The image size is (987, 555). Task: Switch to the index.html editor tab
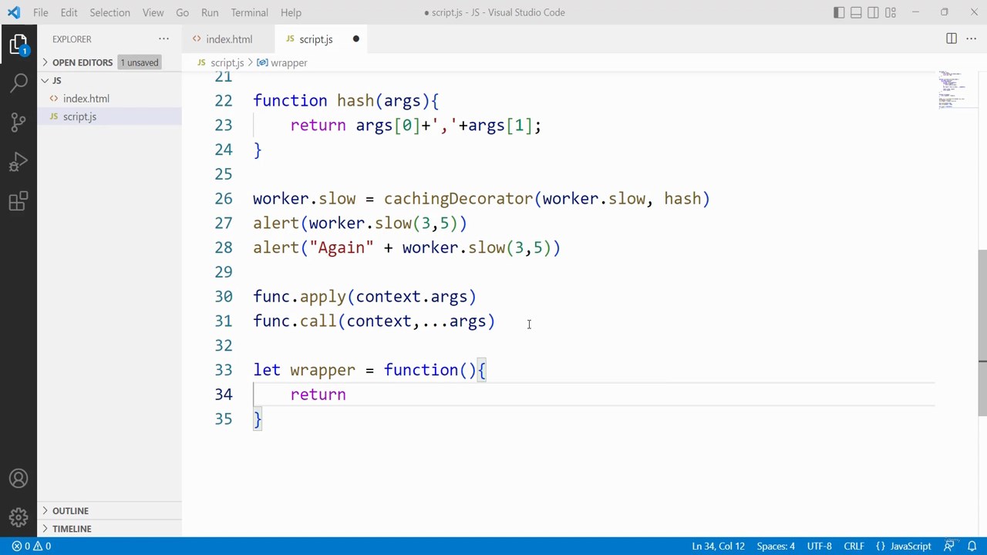228,39
